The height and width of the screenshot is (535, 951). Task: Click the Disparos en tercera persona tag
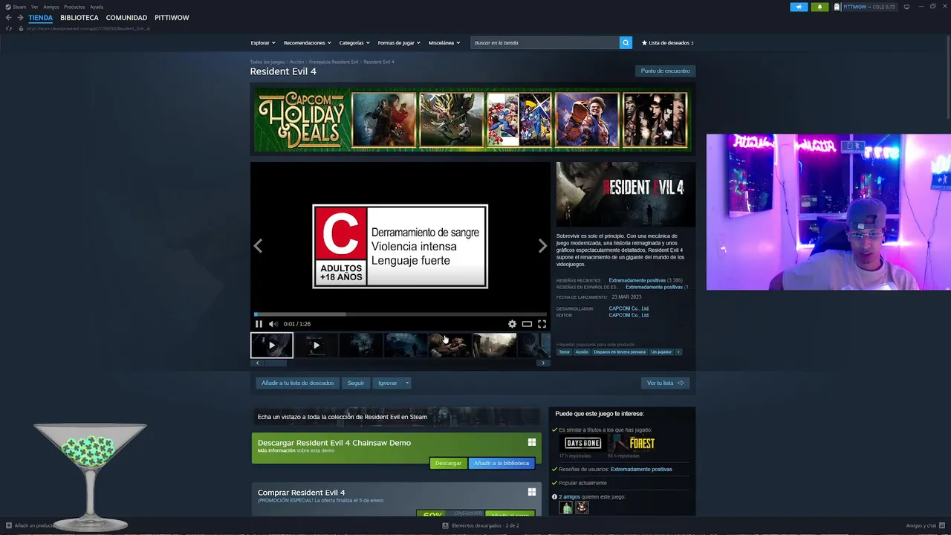click(620, 352)
